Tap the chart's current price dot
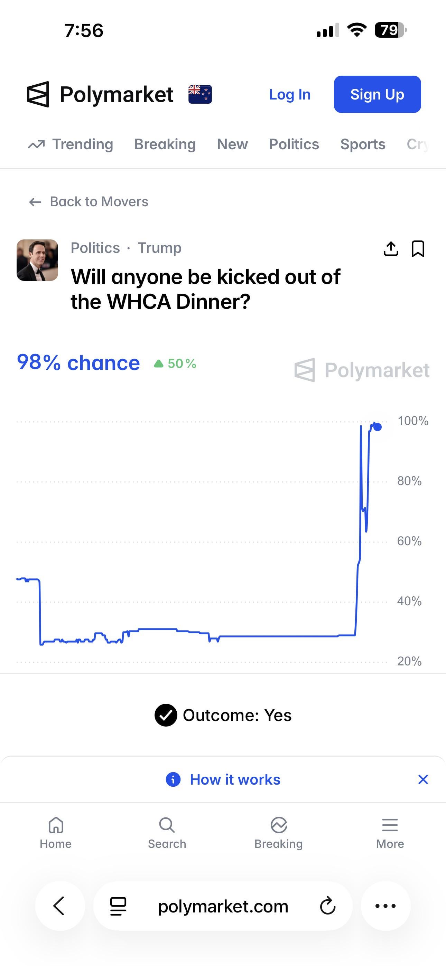Screen dimensions: 446x966 377,427
